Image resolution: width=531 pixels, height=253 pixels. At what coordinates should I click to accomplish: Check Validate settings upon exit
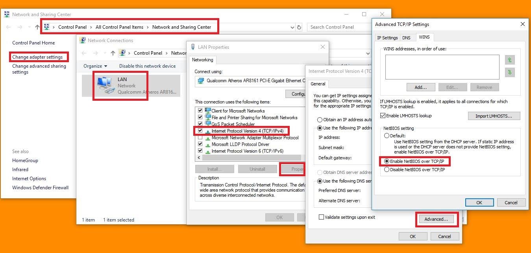pos(321,217)
